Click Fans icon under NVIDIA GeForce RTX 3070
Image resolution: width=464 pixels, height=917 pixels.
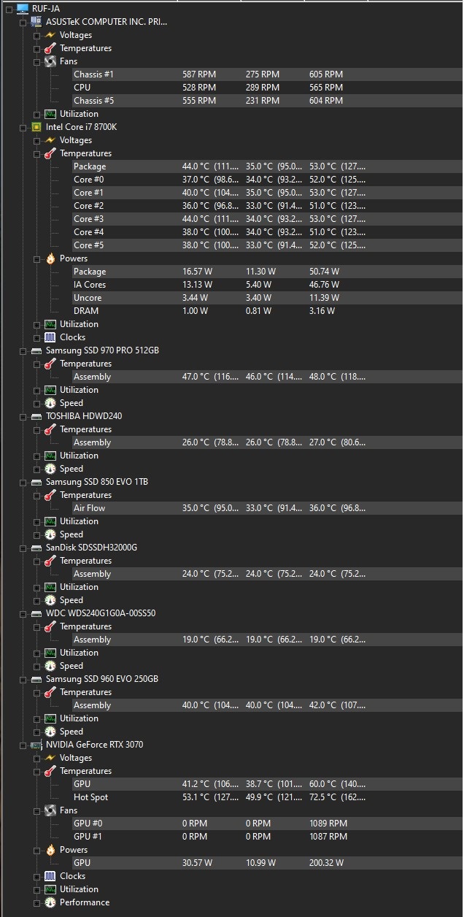50,810
